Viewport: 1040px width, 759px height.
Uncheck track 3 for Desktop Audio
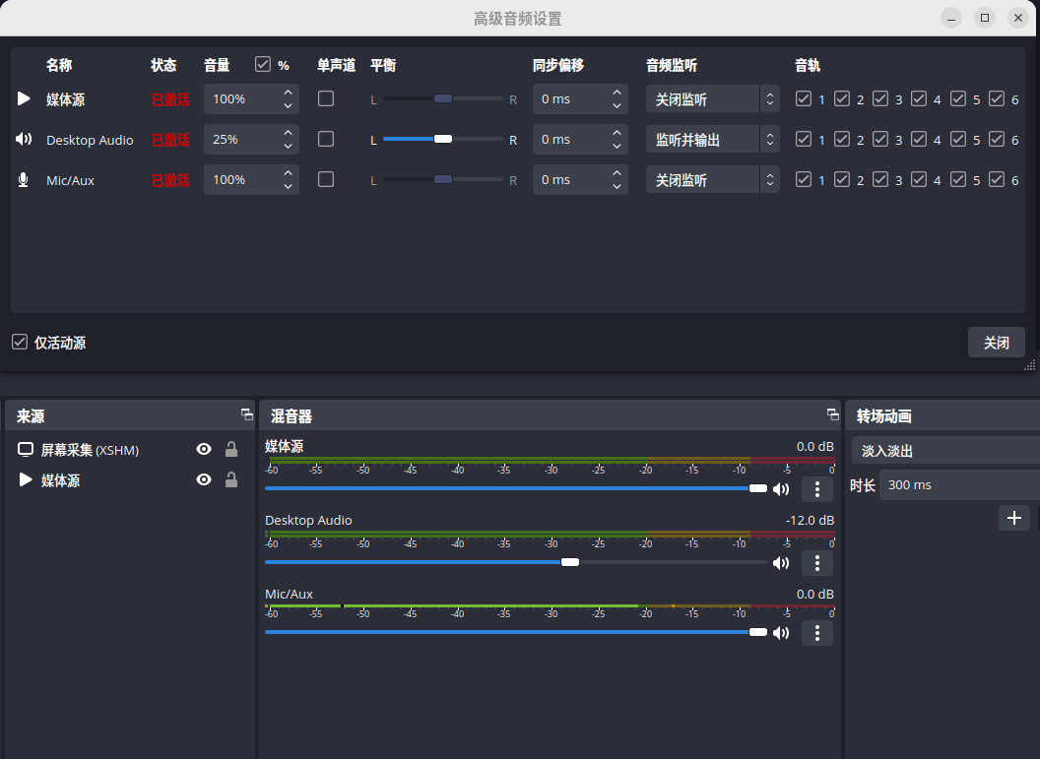point(880,139)
